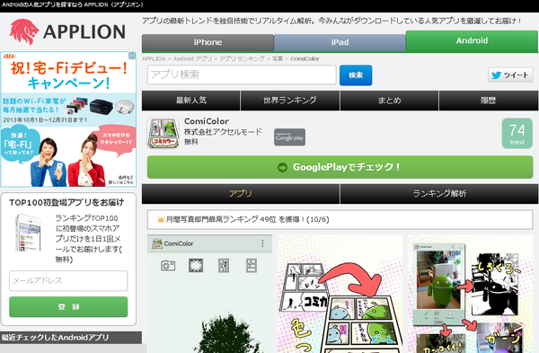Click the iPhone image in TOP100 box

pos(29,233)
